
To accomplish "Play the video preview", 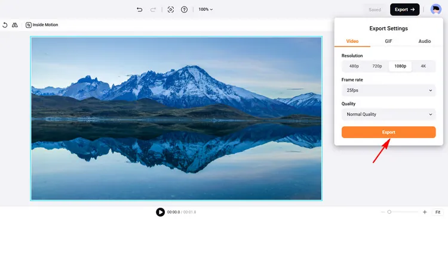I will [x=160, y=212].
